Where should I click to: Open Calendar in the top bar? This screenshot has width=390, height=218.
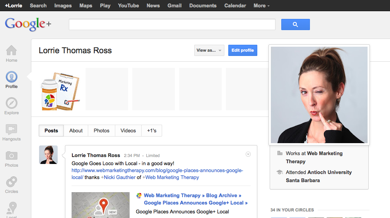pos(235,5)
